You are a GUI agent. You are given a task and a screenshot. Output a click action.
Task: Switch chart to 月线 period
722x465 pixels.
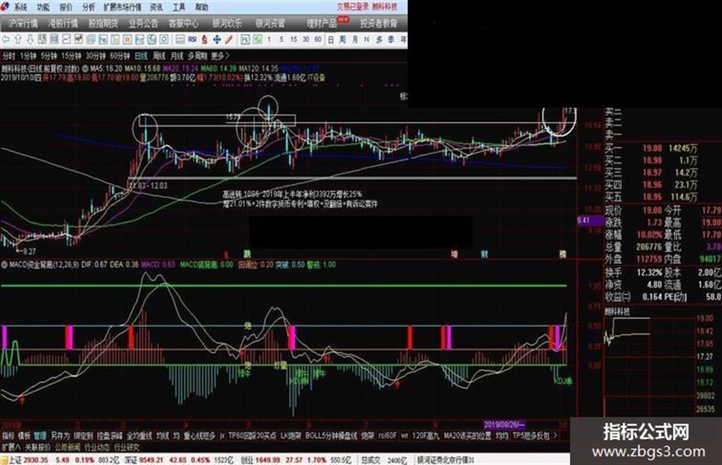[176, 56]
